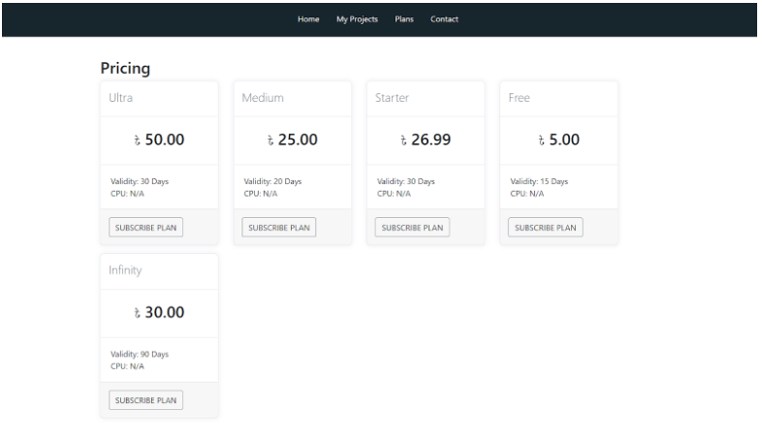
Task: Subscribe to the Infinity plan
Action: [145, 400]
